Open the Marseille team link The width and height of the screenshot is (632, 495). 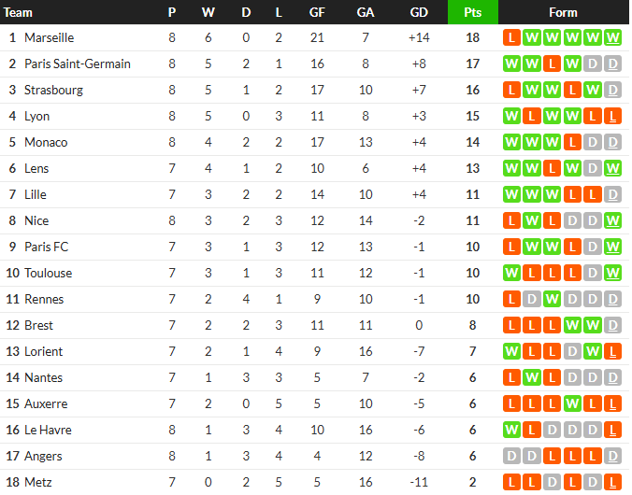pyautogui.click(x=50, y=38)
